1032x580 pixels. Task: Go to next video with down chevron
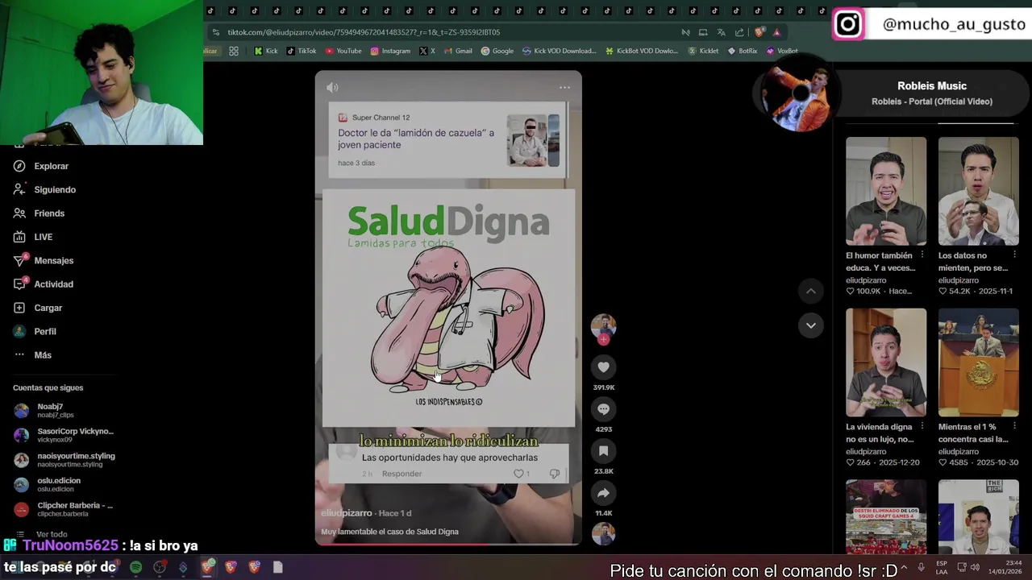pos(811,325)
